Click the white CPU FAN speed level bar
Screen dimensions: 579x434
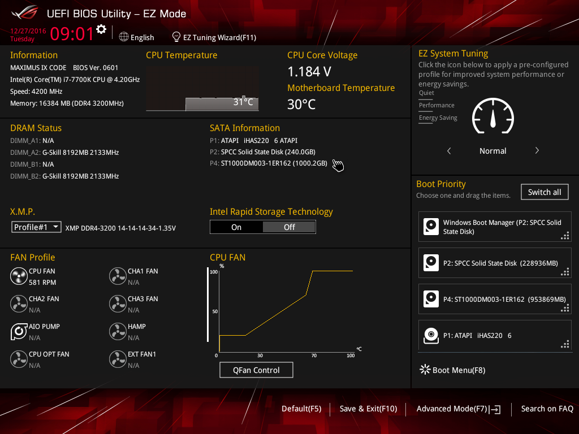coord(208,305)
